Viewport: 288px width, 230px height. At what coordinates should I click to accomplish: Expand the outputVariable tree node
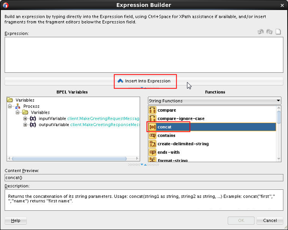(x=25, y=125)
